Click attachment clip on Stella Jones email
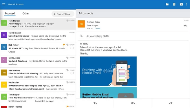The width and height of the screenshot is (190, 108). coord(67,57)
